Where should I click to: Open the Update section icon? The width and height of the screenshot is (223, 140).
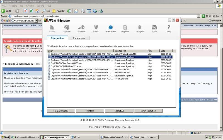(67, 29)
